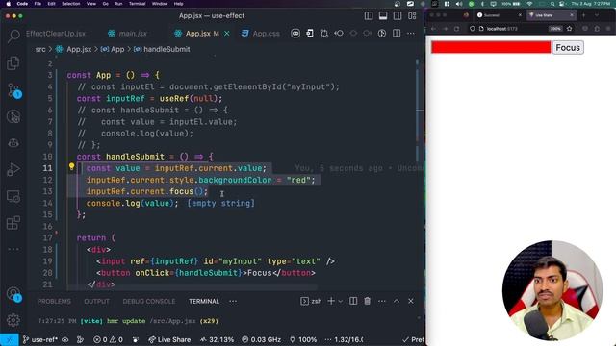
Task: Open the new terminal profile dropdown arrow
Action: coord(340,301)
